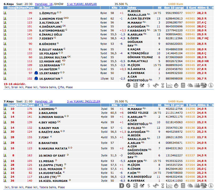
Task: Click the dollar sign icon under race 7
Action: tap(149, 186)
